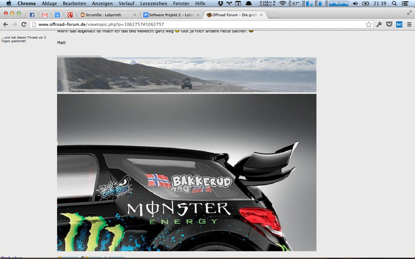Open Spotlight search
This screenshot has height=259, width=415.
[394, 3]
